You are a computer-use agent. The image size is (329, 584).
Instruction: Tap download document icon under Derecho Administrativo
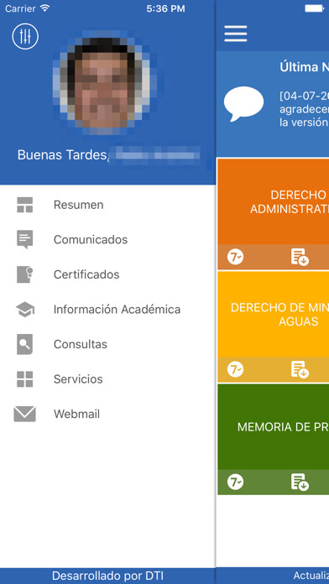300,257
